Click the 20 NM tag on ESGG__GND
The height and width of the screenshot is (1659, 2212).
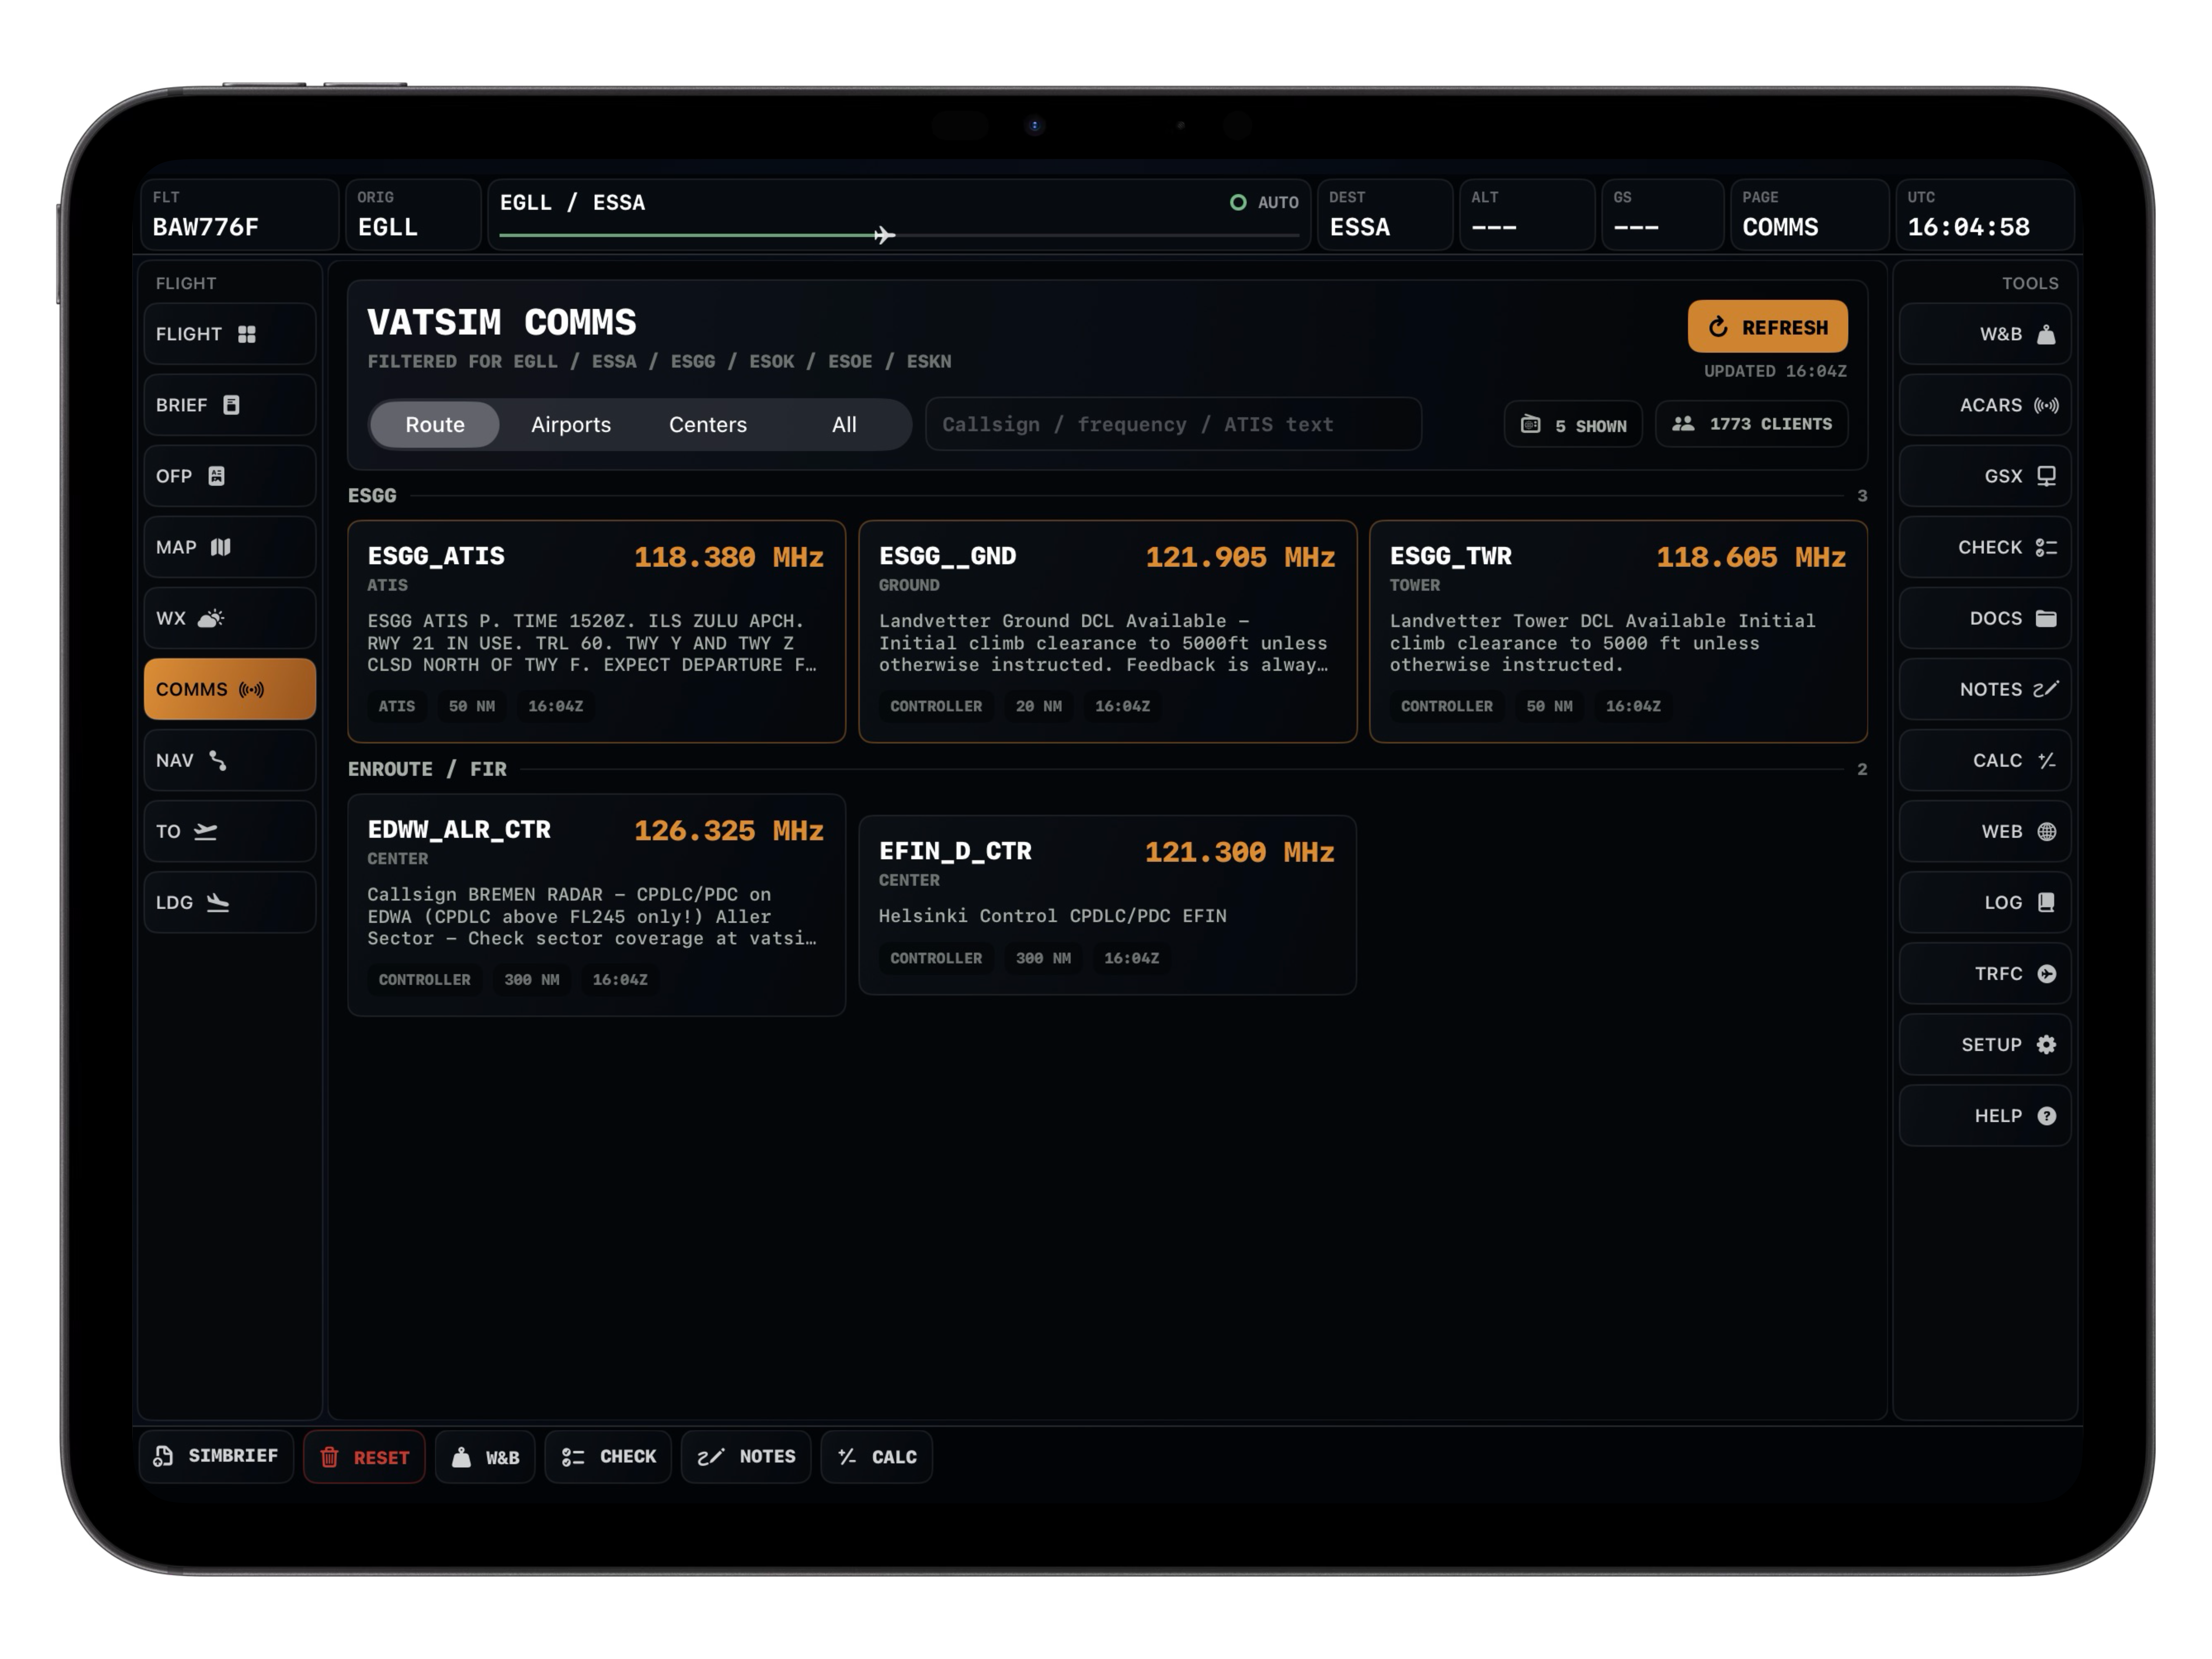(x=1039, y=706)
